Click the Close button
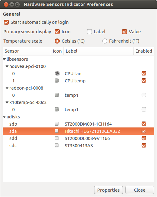The width and height of the screenshot is (157, 197). pyautogui.click(x=140, y=190)
